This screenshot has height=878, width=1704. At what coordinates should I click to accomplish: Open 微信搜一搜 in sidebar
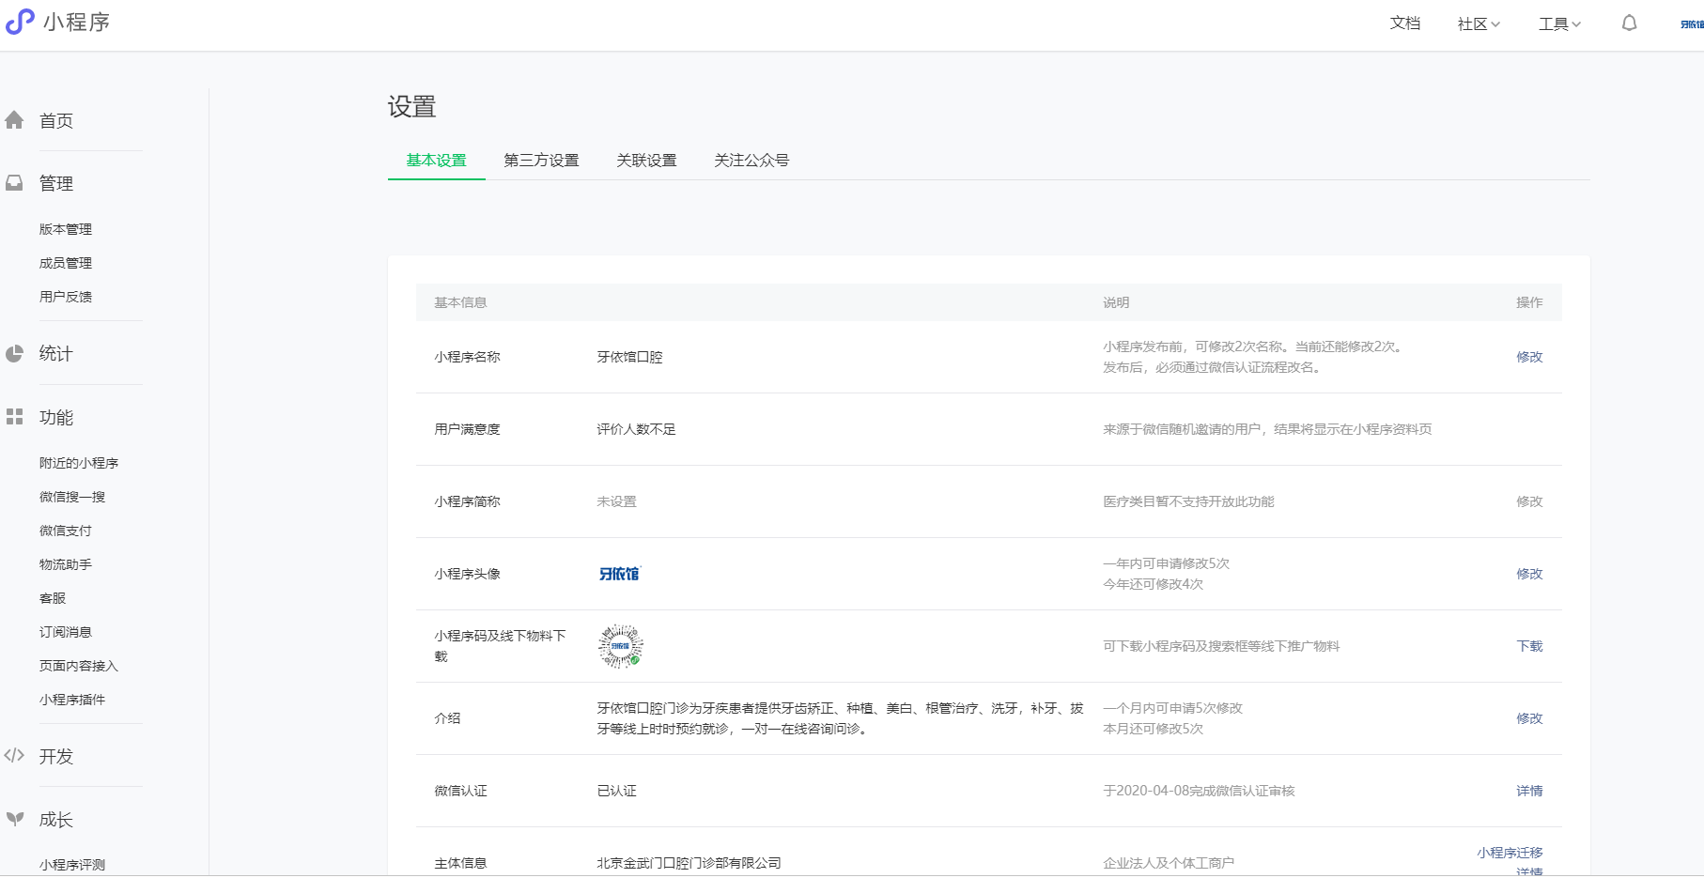(72, 497)
